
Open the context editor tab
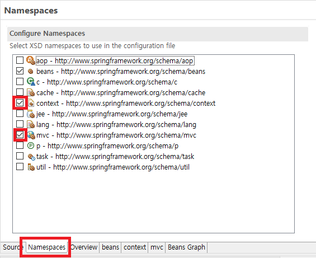[x=135, y=247]
